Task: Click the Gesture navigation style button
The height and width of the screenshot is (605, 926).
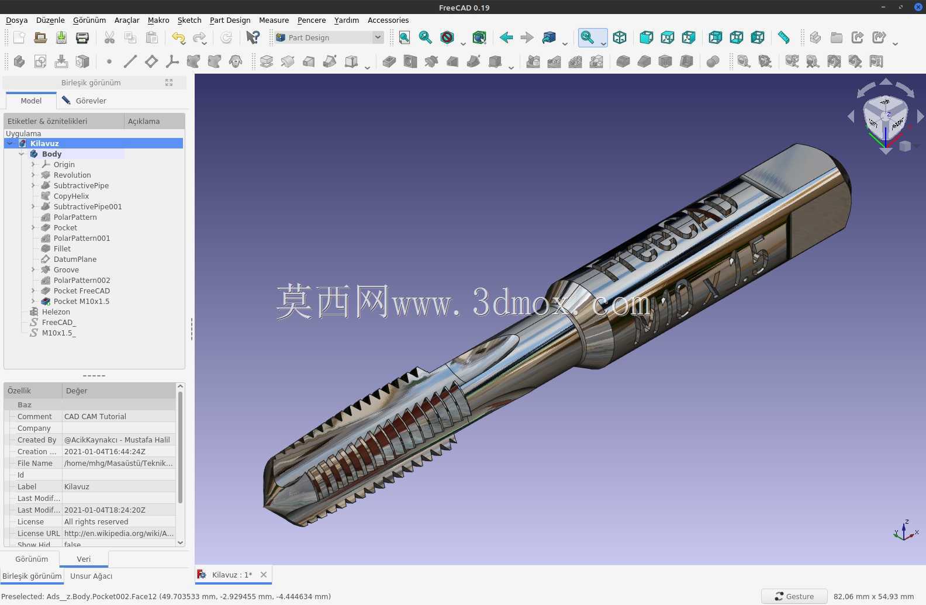Action: click(x=794, y=596)
